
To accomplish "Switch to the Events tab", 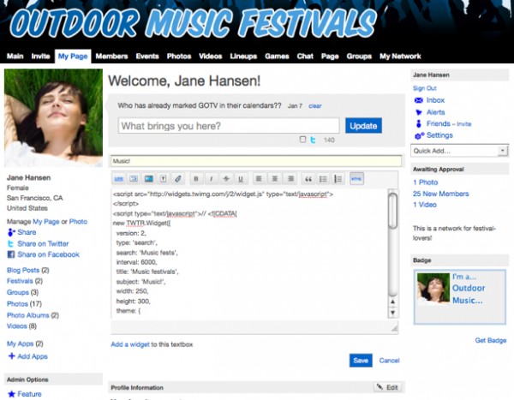I will click(147, 56).
